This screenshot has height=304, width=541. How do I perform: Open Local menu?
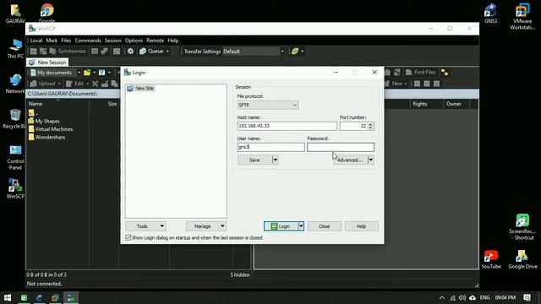(36, 41)
